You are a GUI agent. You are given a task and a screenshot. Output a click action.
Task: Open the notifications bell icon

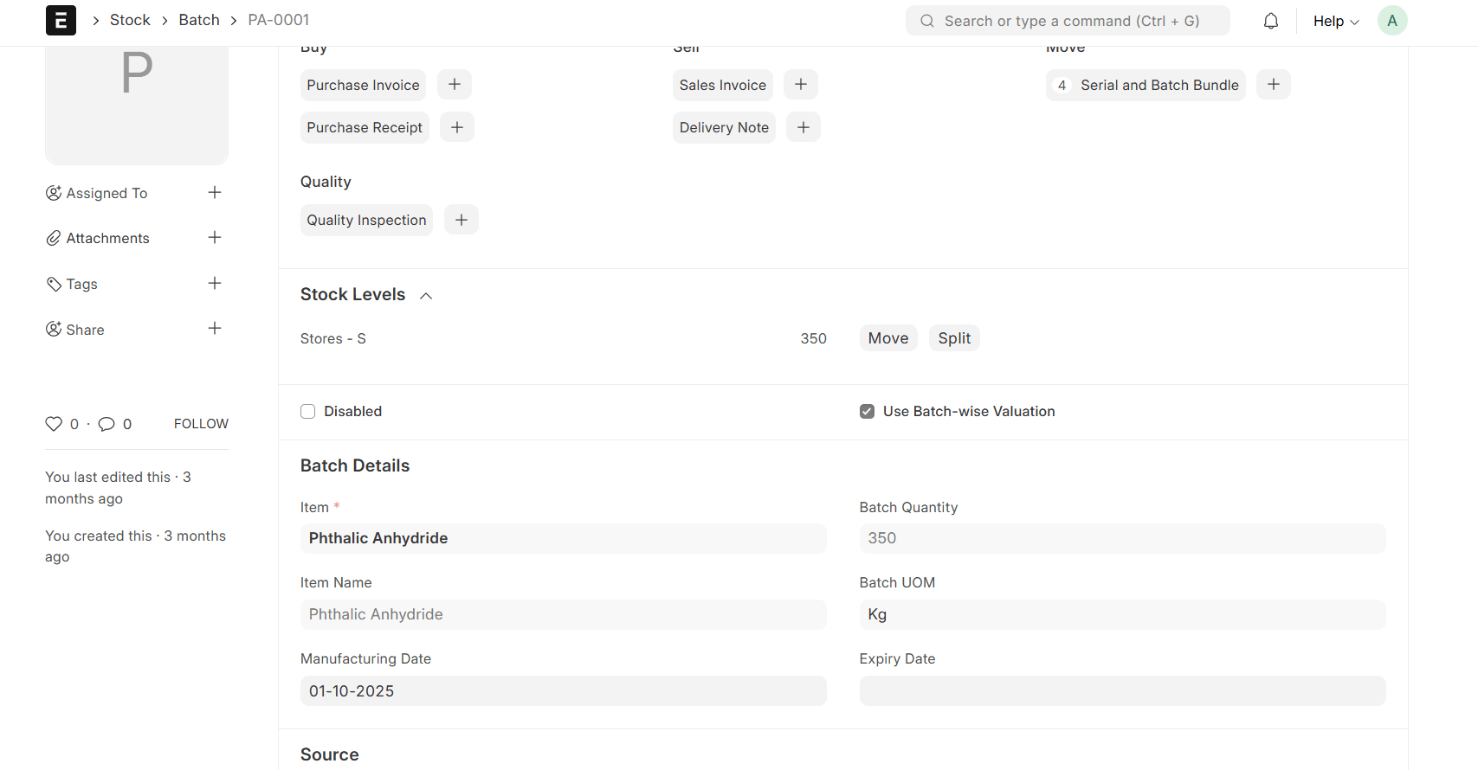[1270, 21]
